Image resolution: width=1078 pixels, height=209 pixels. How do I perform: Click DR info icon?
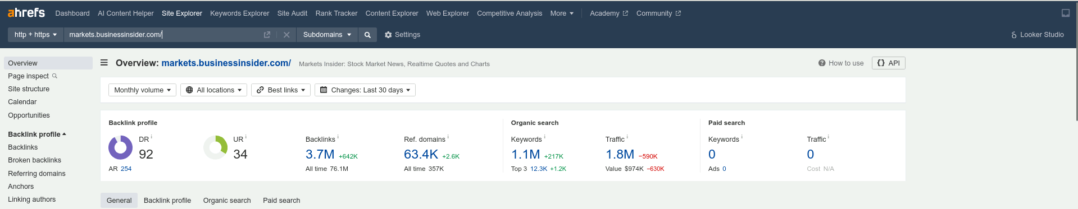pyautogui.click(x=152, y=137)
